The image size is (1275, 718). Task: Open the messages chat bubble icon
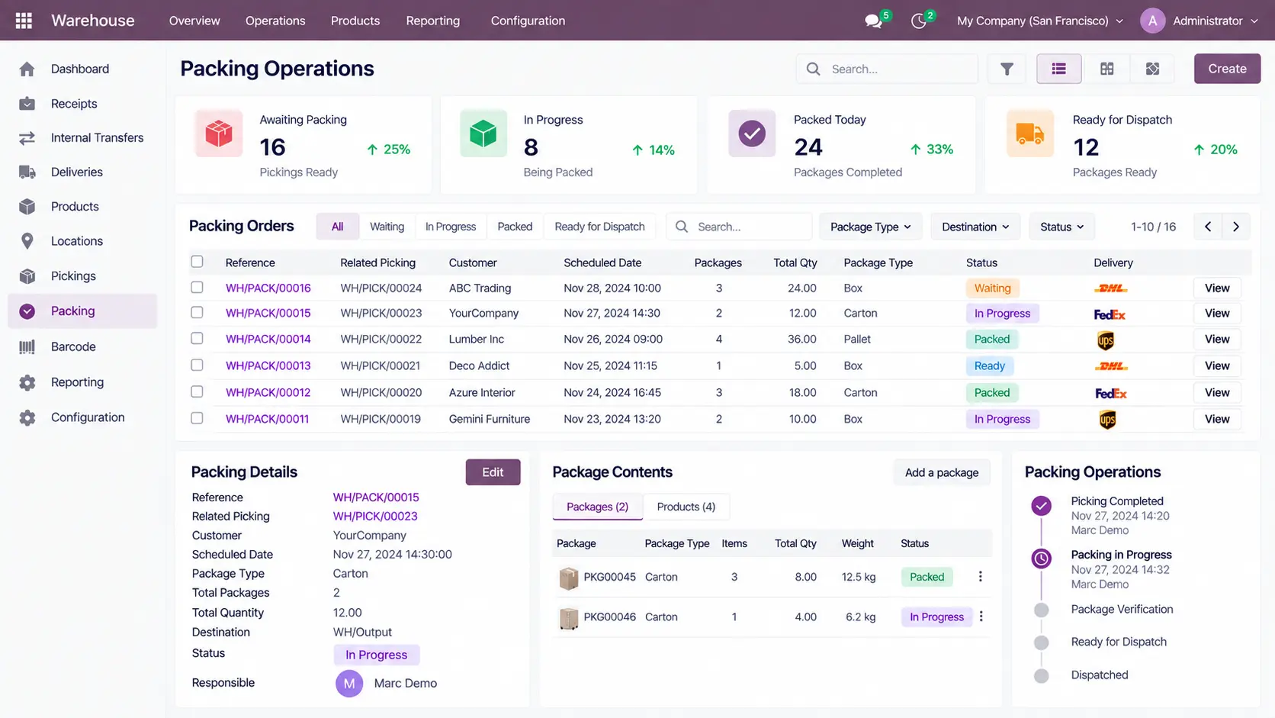(873, 21)
